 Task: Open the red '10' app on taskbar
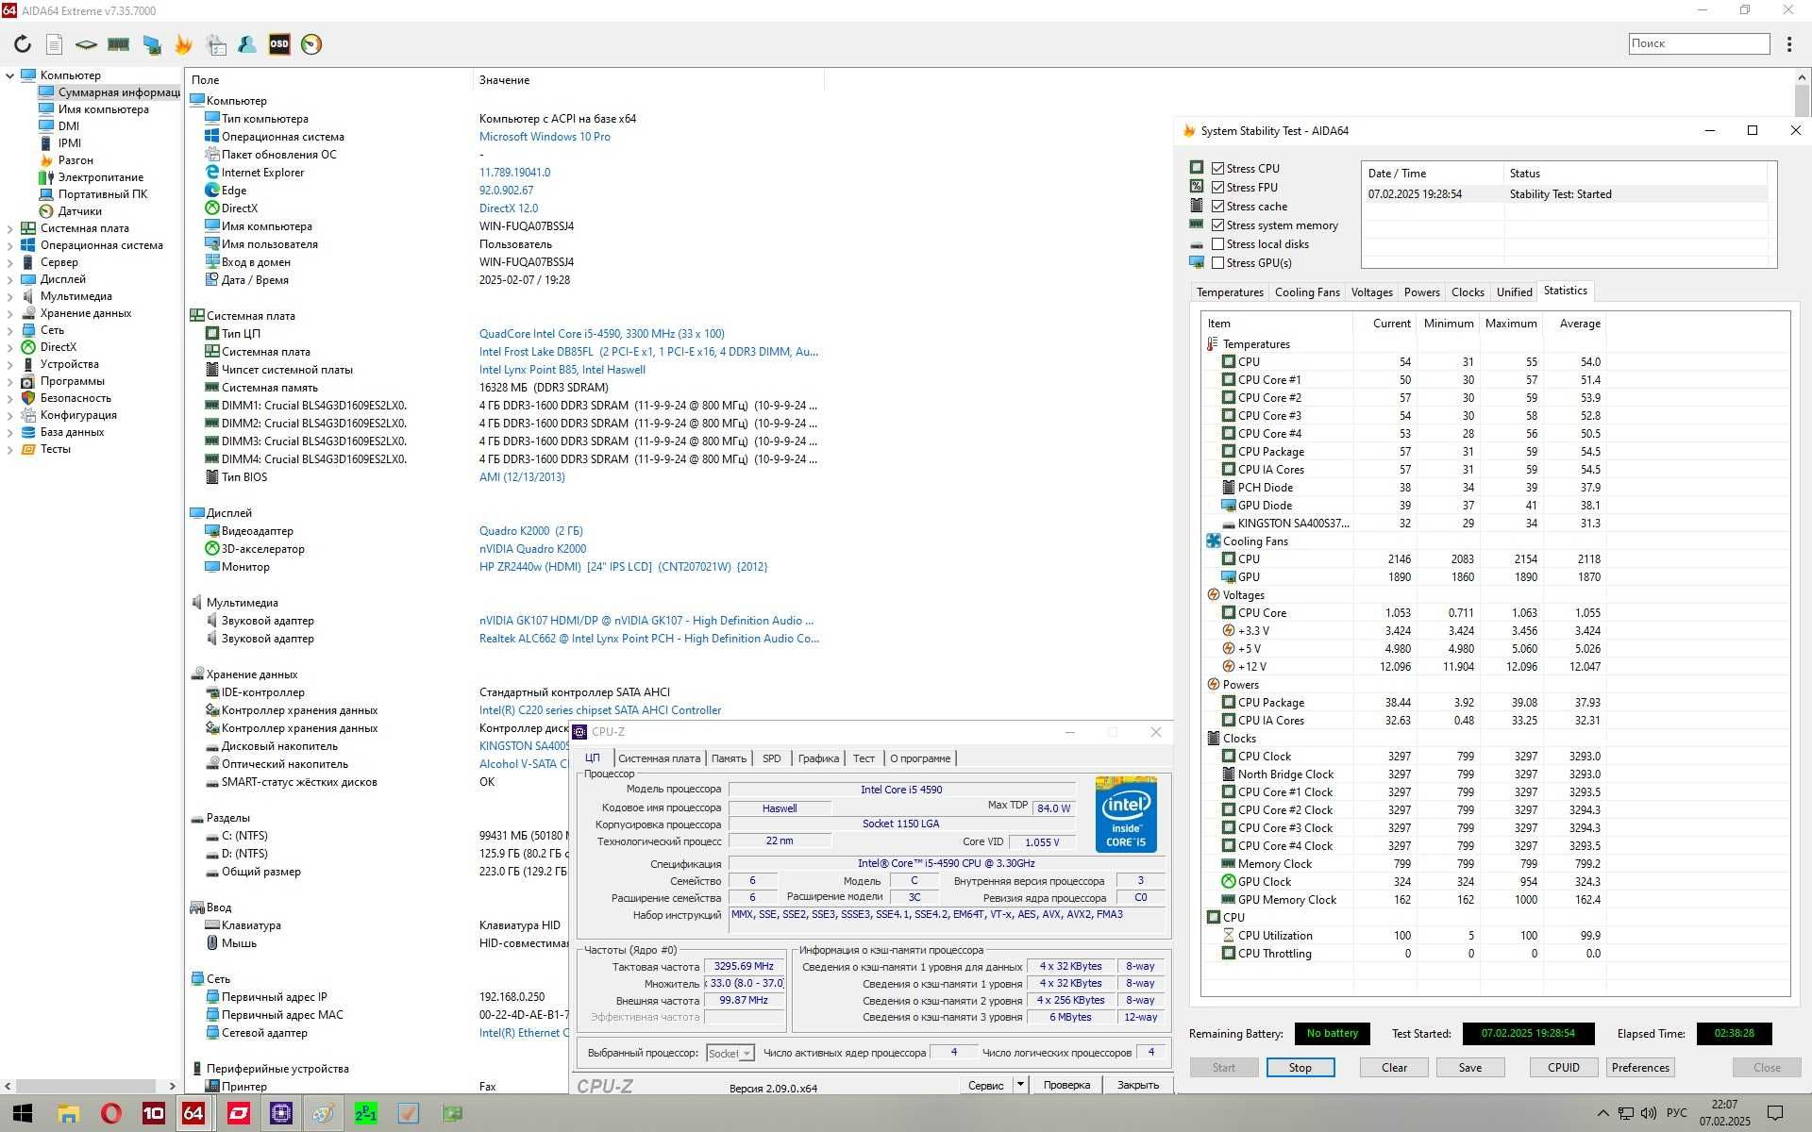153,1113
